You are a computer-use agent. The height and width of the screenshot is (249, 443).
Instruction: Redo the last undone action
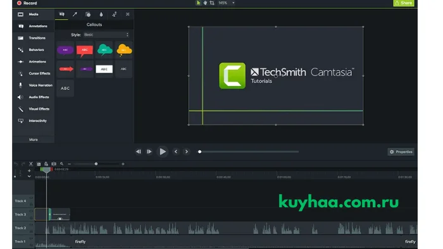click(23, 164)
